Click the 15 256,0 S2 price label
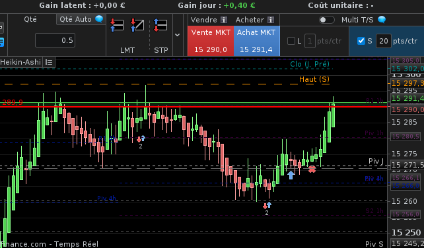The image size is (424, 248). pos(406,214)
